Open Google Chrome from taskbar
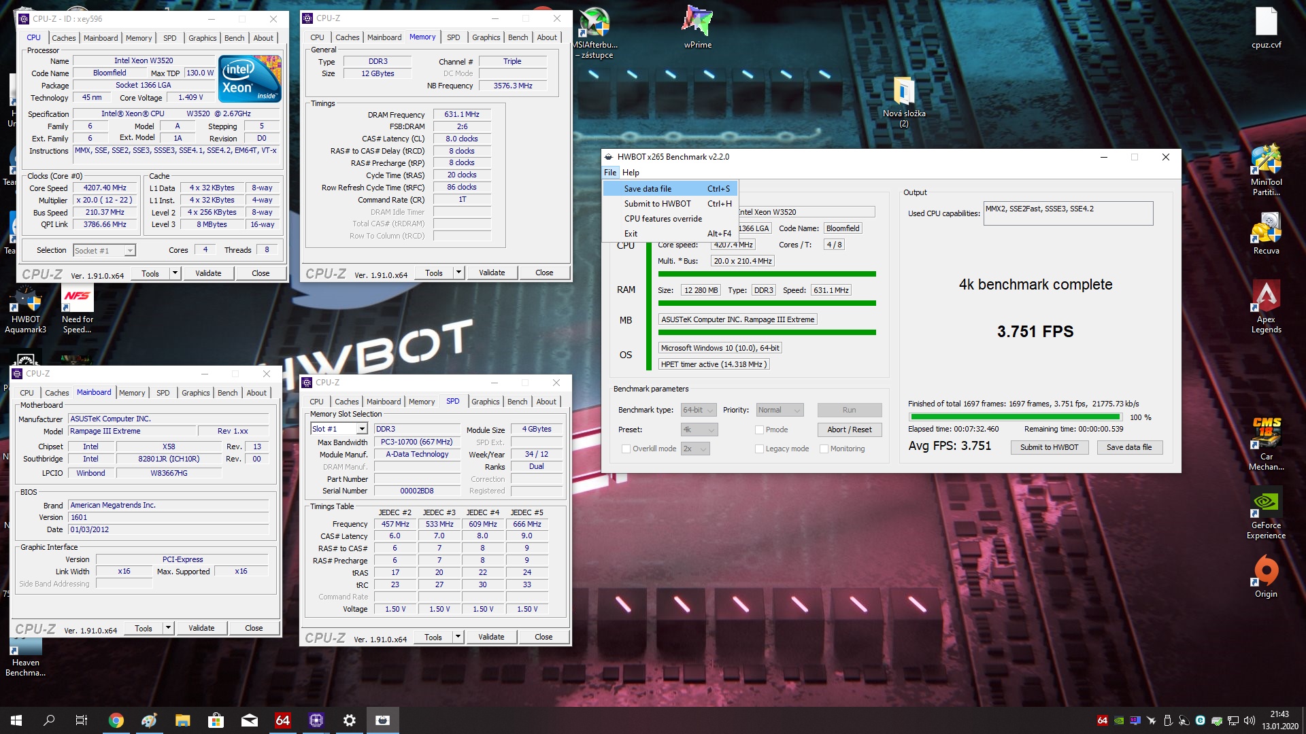 [116, 720]
